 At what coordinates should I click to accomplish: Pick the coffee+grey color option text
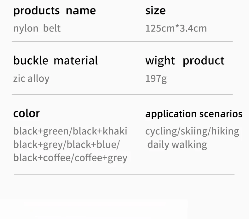tap(101, 158)
